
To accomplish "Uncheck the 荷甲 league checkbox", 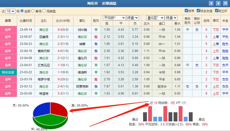I will point(186,11).
